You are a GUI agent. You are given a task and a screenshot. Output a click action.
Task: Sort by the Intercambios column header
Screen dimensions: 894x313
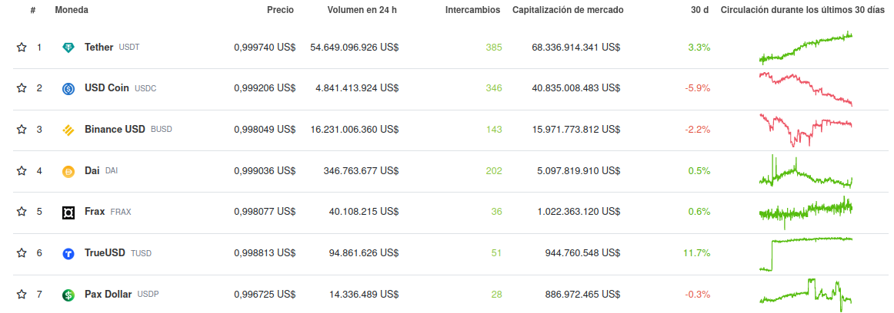[x=472, y=10]
